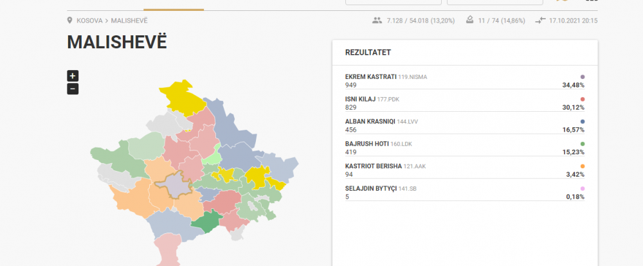Viewport: 643px width, 266px height.
Task: Click the 15,23% result percentage
Action: (574, 152)
